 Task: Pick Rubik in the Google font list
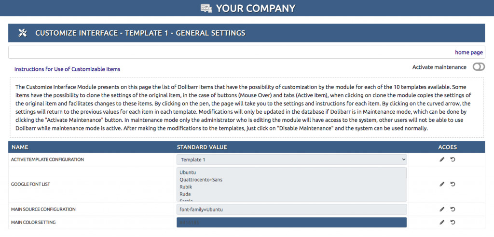coord(186,187)
